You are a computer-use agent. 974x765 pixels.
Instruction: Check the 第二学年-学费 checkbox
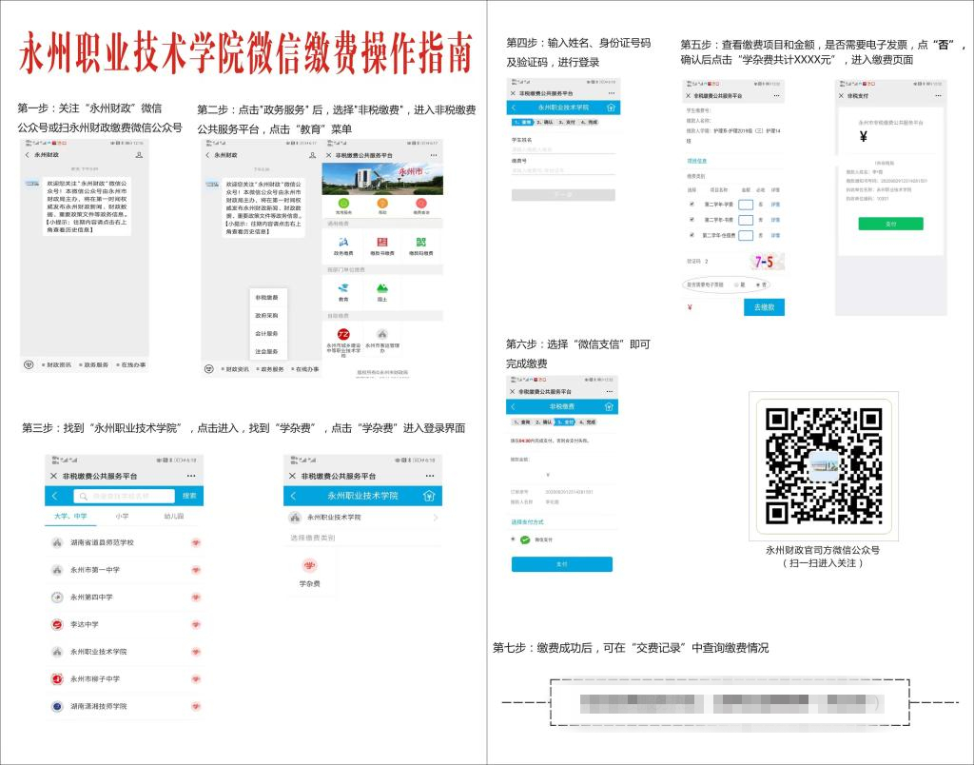[692, 204]
